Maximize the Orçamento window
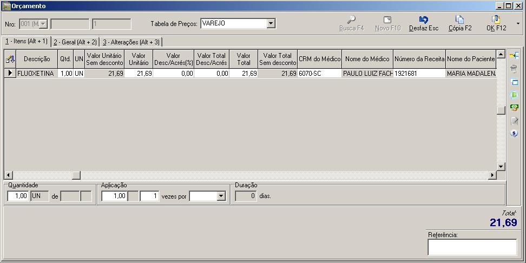The width and height of the screenshot is (526, 263). [509, 6]
